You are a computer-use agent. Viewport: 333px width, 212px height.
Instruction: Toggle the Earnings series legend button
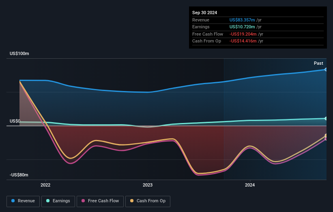pyautogui.click(x=58, y=201)
